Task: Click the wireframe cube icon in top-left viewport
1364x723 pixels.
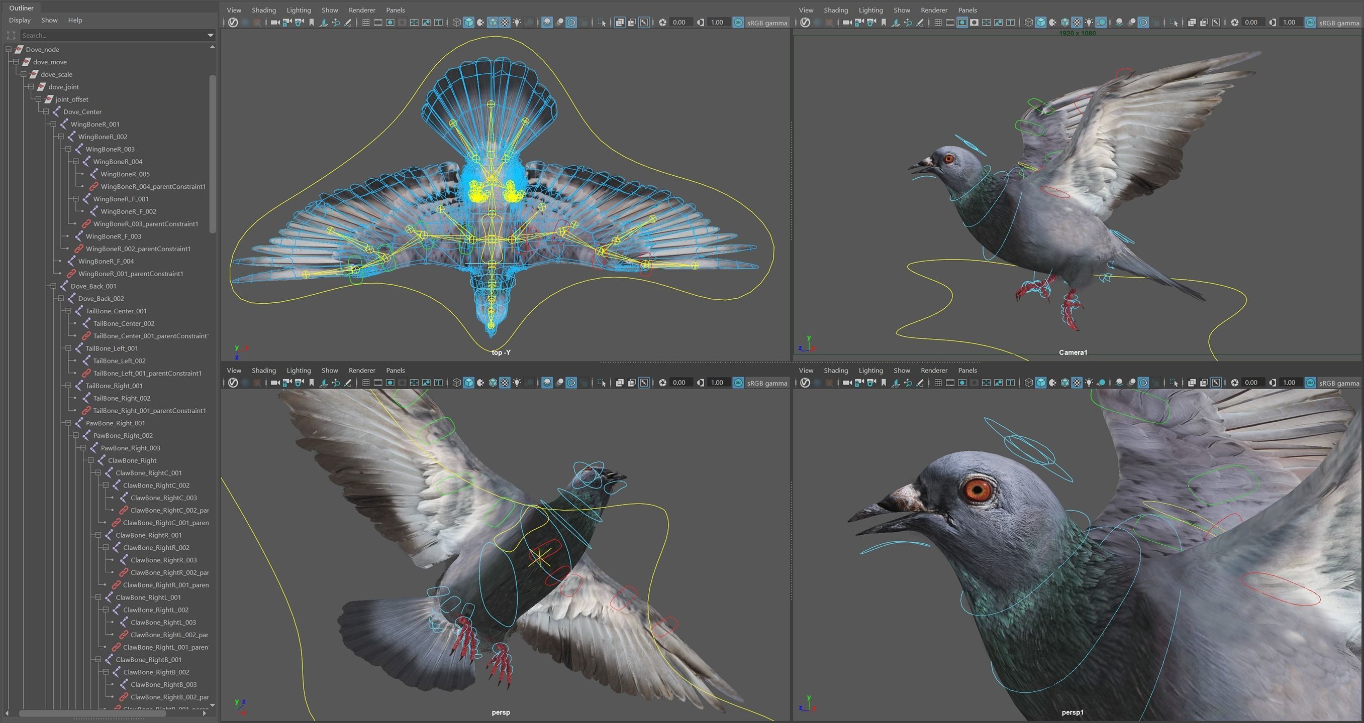Action: (x=456, y=22)
